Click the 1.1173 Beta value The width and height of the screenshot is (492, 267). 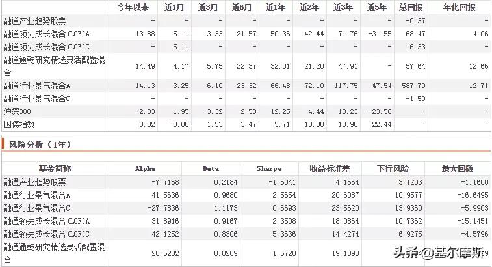point(226,208)
